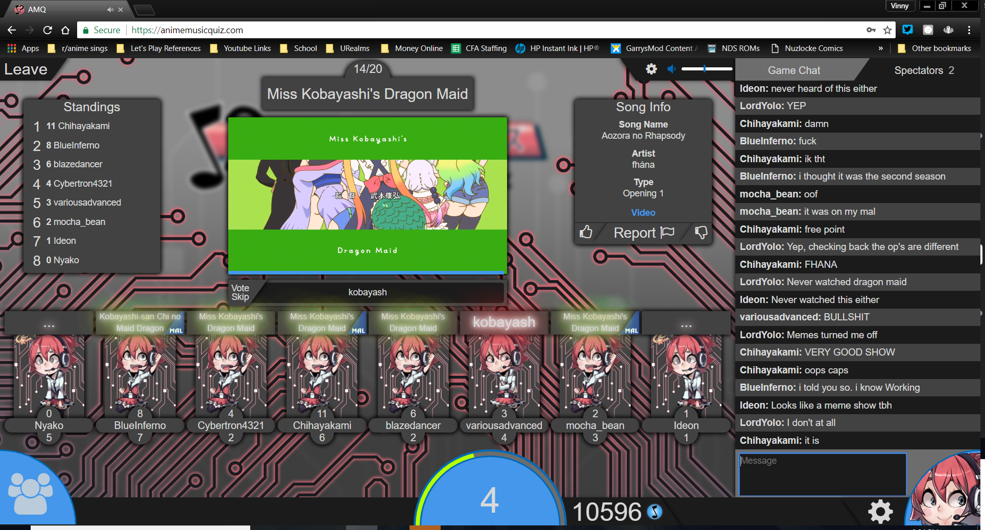Viewport: 985px width, 530px height.
Task: Open the Chrome three-dot menu
Action: click(969, 30)
